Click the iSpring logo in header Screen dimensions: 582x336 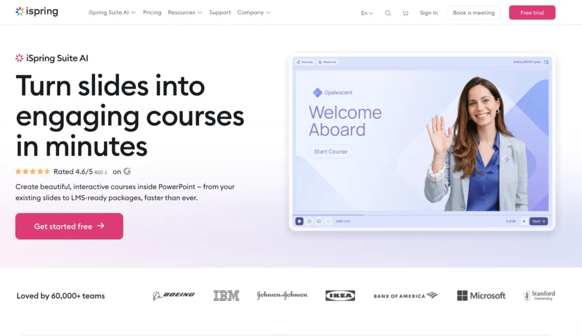pyautogui.click(x=37, y=11)
